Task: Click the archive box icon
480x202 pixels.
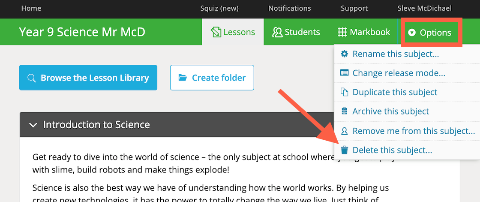Action: point(345,111)
